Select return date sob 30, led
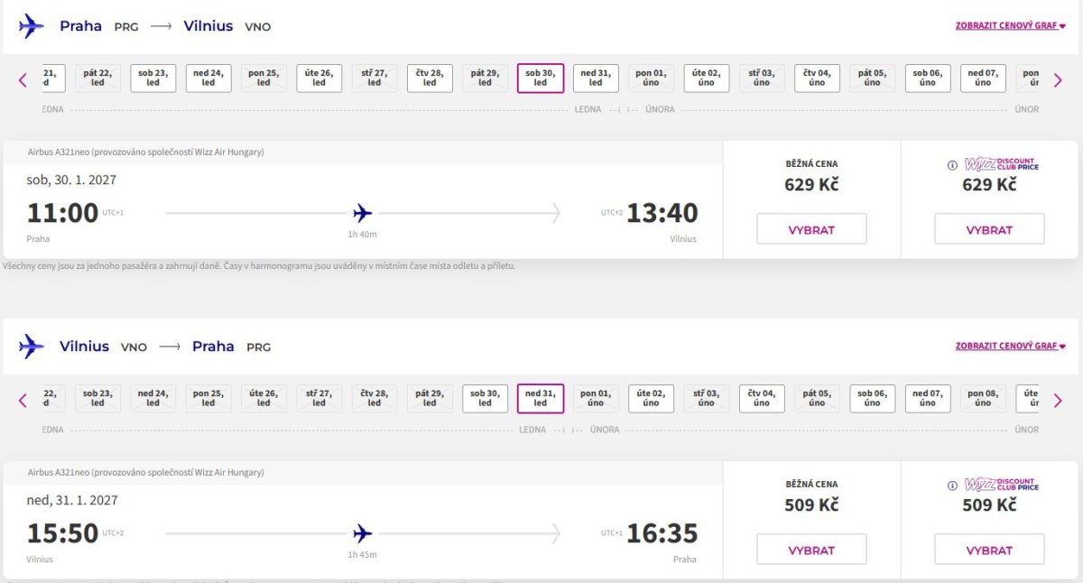1083x583 pixels. point(485,398)
